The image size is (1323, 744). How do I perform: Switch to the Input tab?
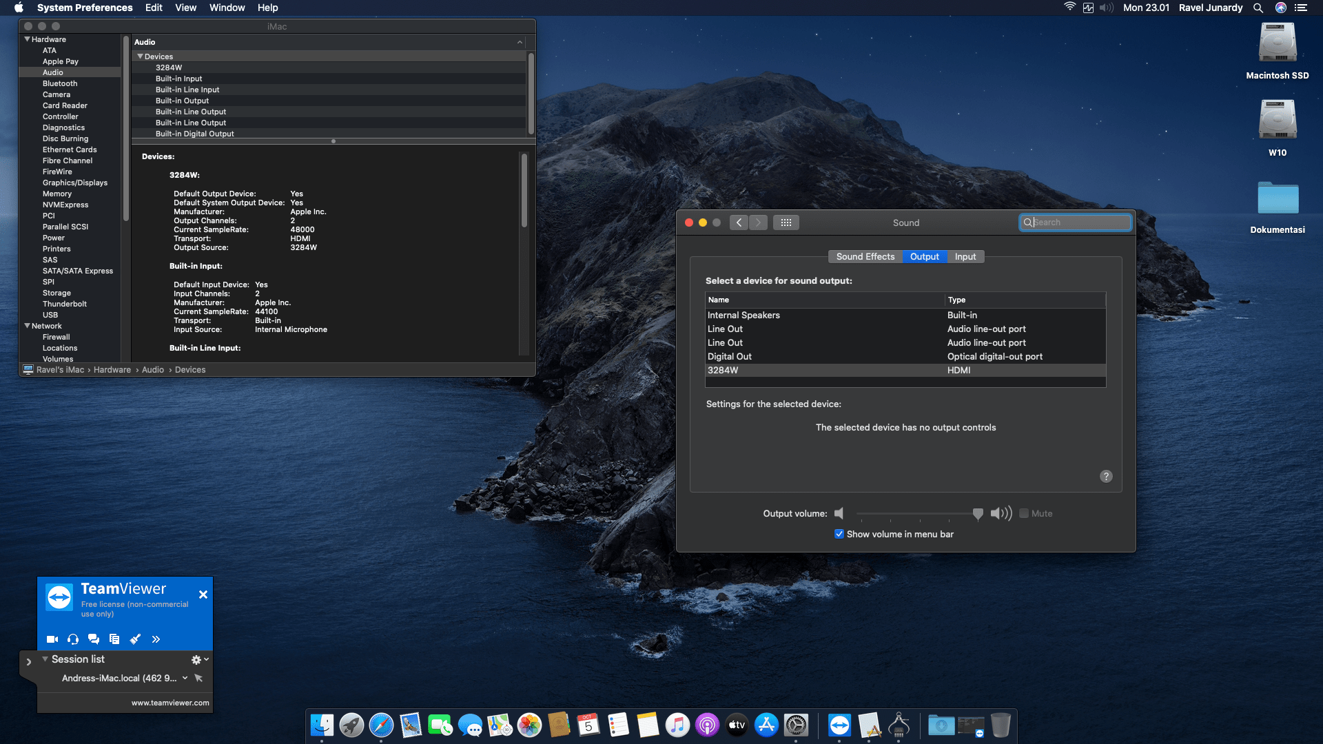pos(965,257)
